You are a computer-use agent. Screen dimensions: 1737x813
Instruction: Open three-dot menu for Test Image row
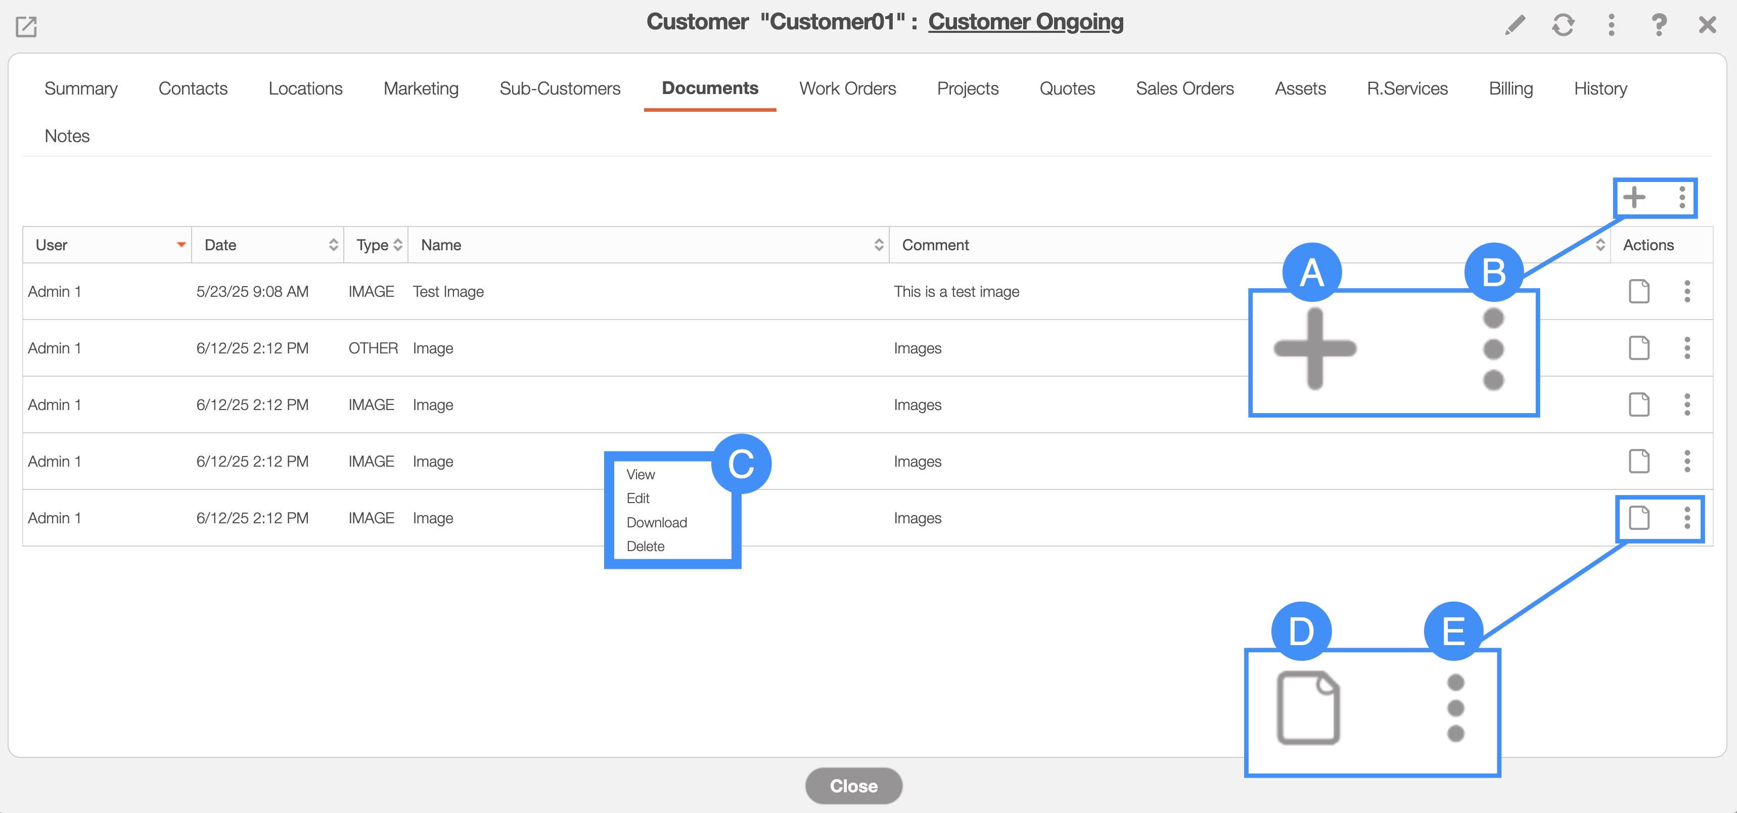click(1687, 292)
